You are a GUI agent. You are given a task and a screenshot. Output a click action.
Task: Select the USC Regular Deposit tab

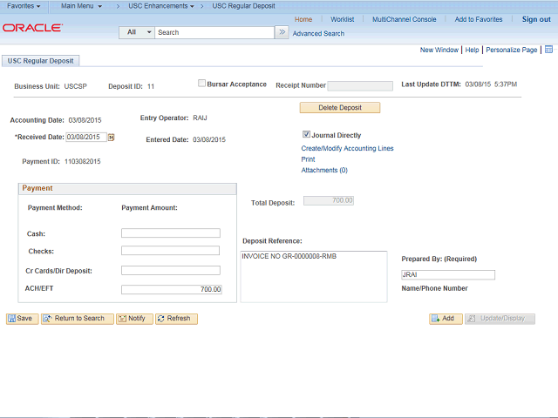point(41,61)
